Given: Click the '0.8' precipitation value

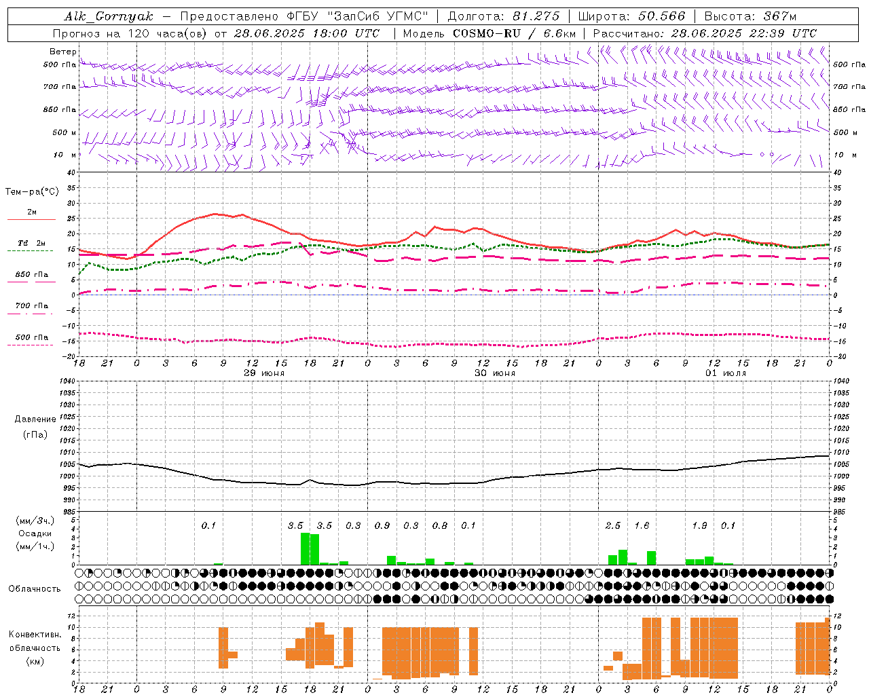Looking at the screenshot, I should point(439,525).
